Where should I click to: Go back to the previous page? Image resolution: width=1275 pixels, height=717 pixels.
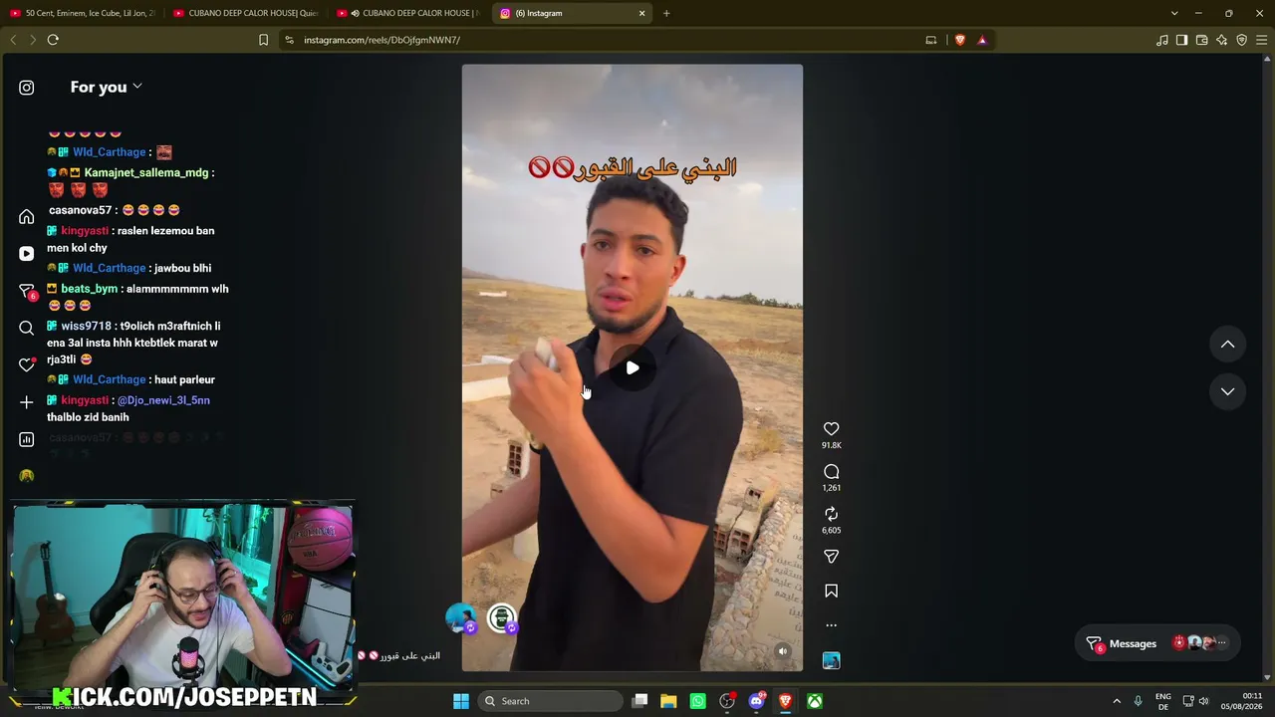13,40
